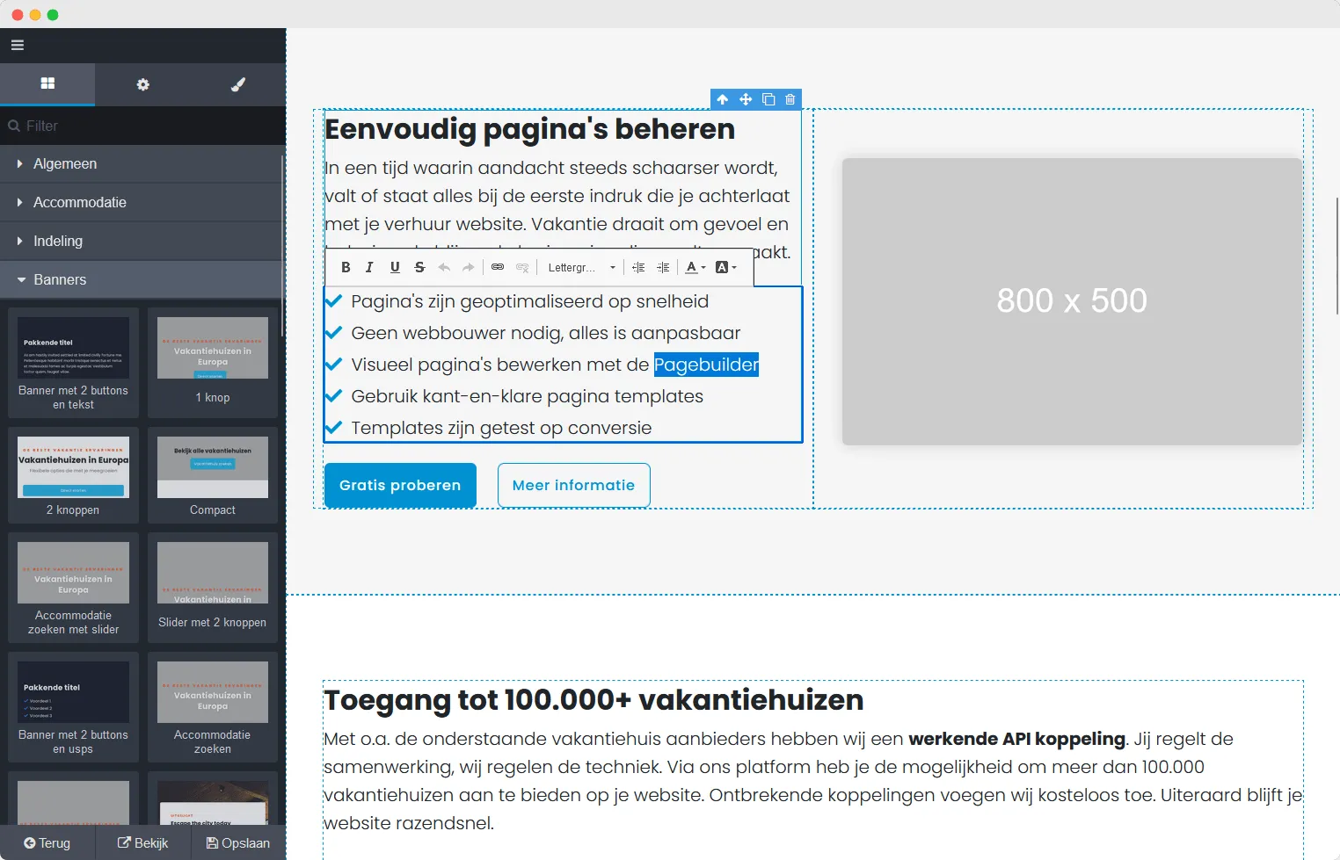The image size is (1340, 860).
Task: Open the paintbrush style tab
Action: [237, 84]
